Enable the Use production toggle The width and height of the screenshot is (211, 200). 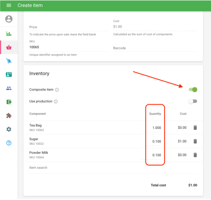(193, 101)
